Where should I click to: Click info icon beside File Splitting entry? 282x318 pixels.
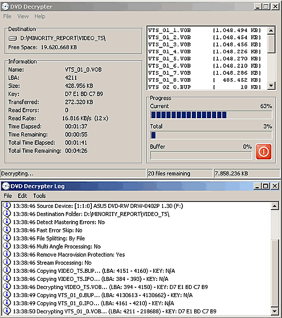(7, 238)
